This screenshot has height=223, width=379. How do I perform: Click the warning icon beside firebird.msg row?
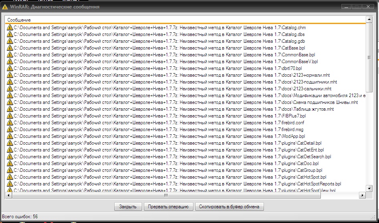[10, 129]
